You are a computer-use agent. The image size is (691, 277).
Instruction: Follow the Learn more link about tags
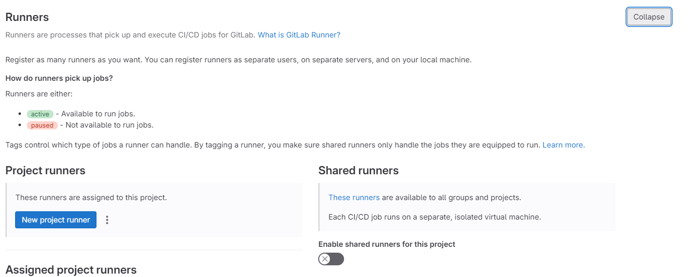[x=563, y=145]
